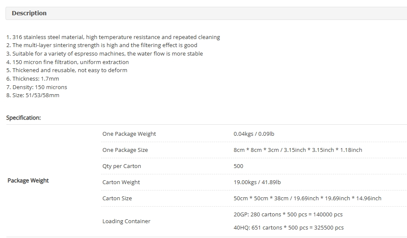Click the 316 stainless steel material line
The image size is (407, 238).
tap(113, 37)
